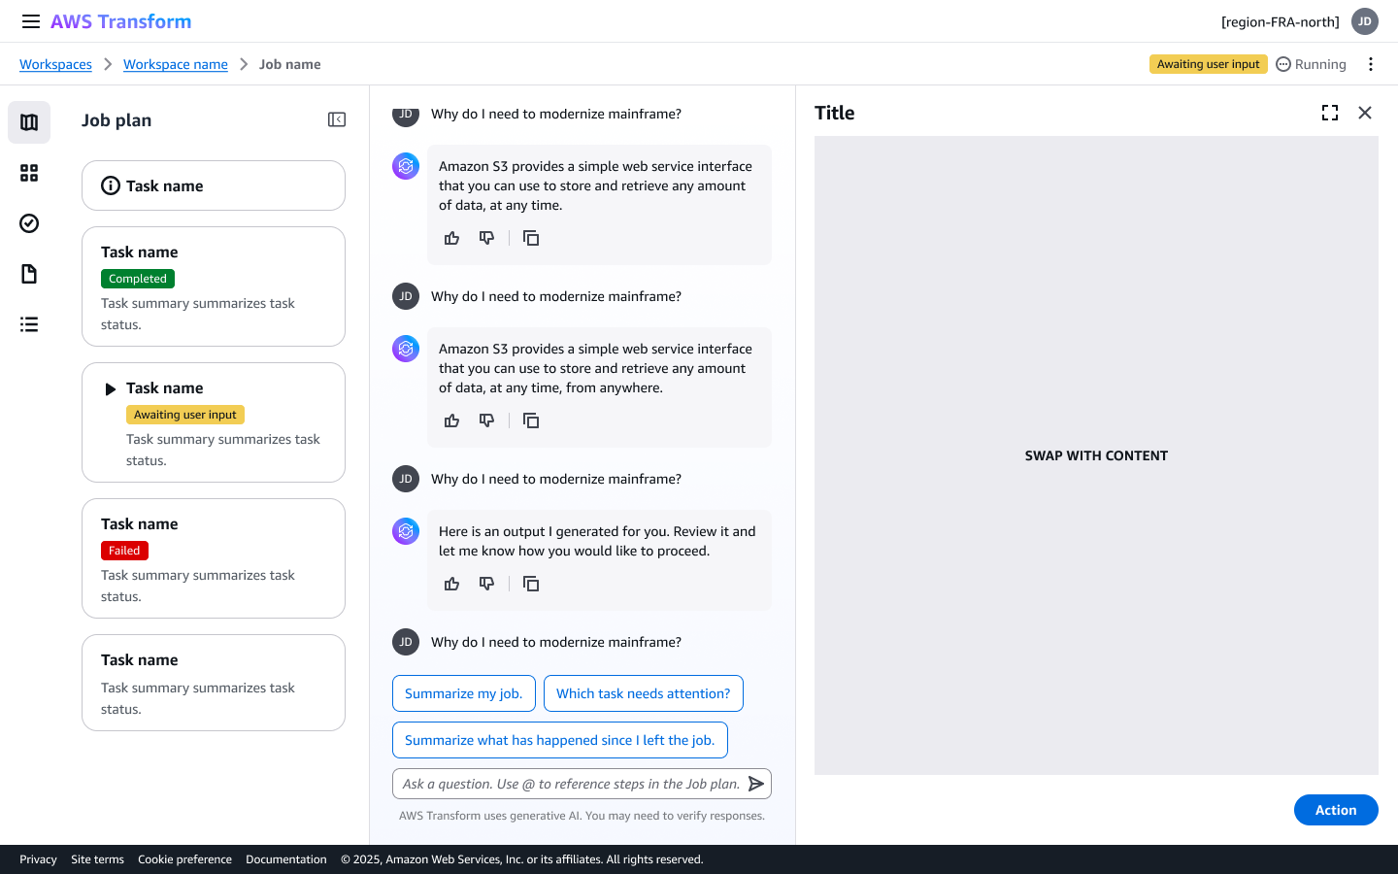Viewport: 1398px width, 874px height.
Task: Select the dashboard grid sidebar icon
Action: pyautogui.click(x=29, y=173)
